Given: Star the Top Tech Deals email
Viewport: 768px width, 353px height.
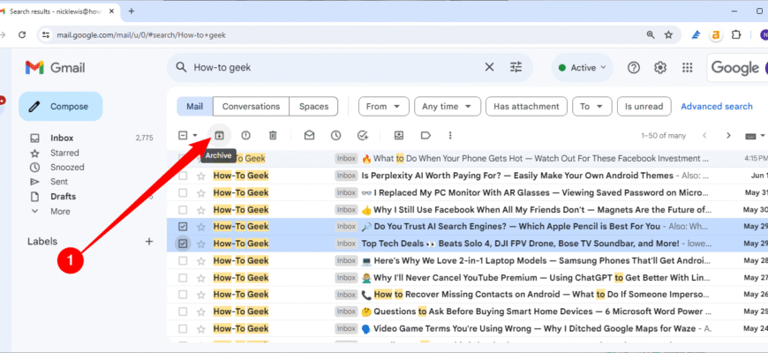Looking at the screenshot, I should [x=200, y=244].
